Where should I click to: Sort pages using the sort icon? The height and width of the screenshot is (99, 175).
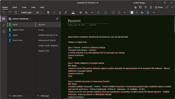57,19
